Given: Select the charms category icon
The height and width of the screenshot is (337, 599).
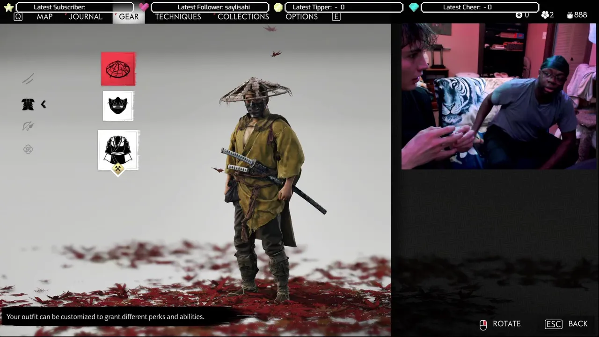Looking at the screenshot, I should (28, 149).
